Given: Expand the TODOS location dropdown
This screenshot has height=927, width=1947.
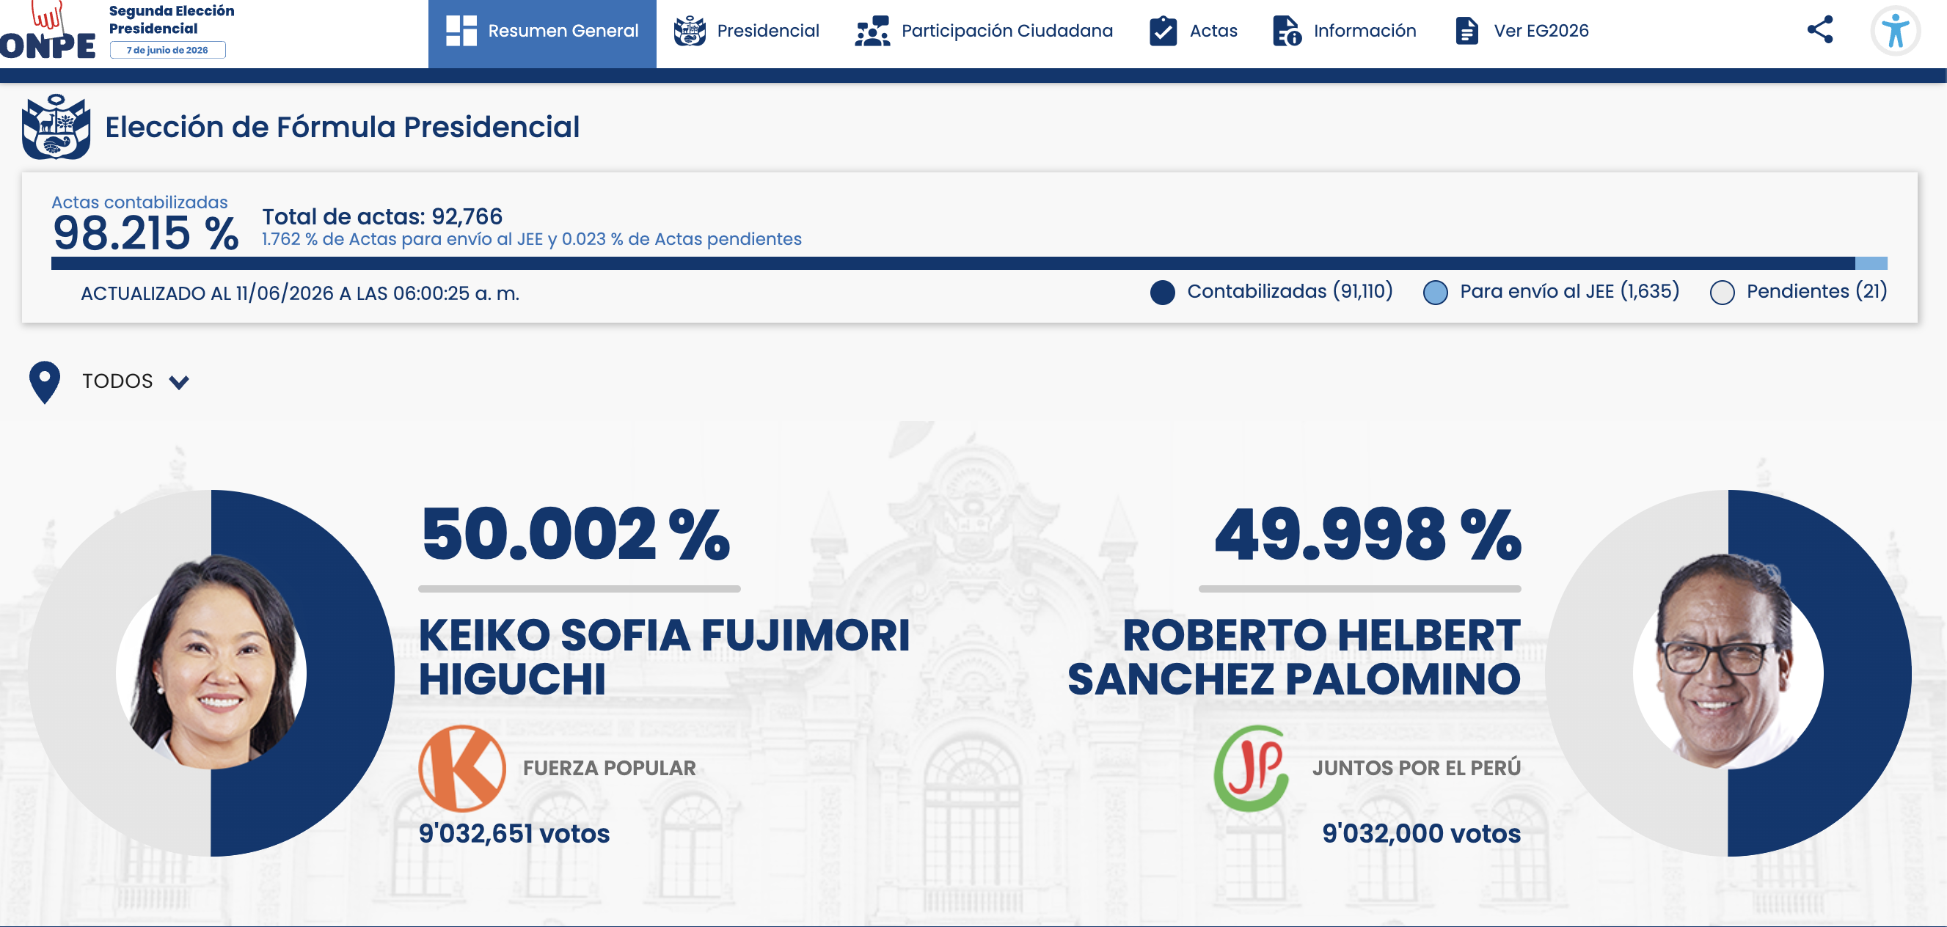Looking at the screenshot, I should (136, 381).
